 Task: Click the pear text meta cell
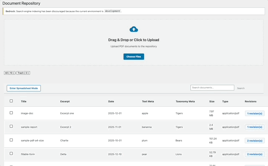pyautogui.click(x=144, y=154)
